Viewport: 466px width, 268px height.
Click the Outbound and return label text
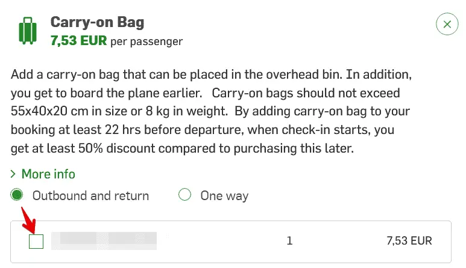[90, 196]
